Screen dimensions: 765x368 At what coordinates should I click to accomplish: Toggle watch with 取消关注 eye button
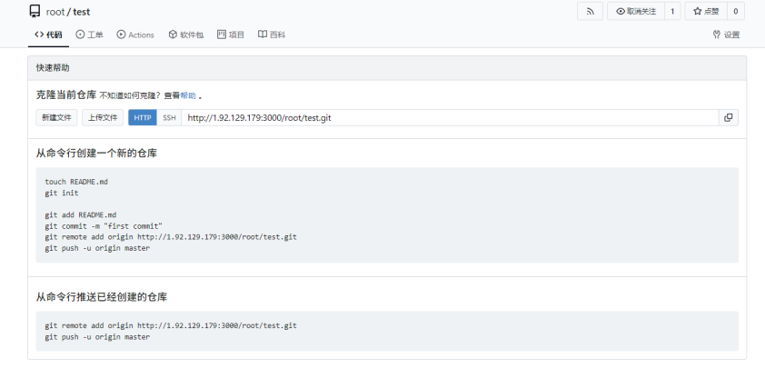pyautogui.click(x=636, y=11)
